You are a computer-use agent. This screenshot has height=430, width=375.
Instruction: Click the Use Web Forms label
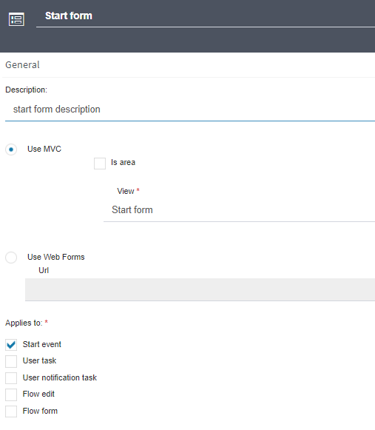(x=56, y=257)
